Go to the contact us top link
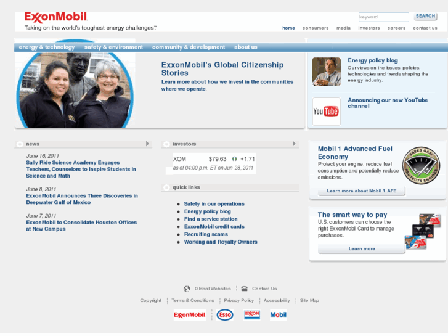Viewport: 448px width, 336px height. point(425,28)
